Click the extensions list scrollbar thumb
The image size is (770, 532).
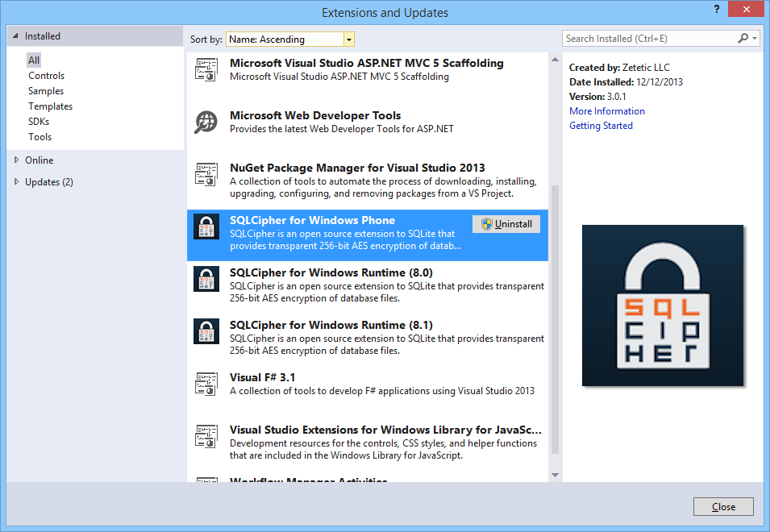[x=555, y=319]
